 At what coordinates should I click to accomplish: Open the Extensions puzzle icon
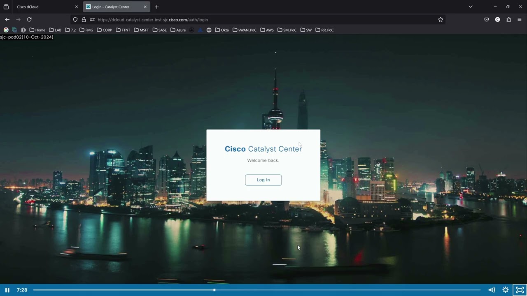tap(508, 19)
